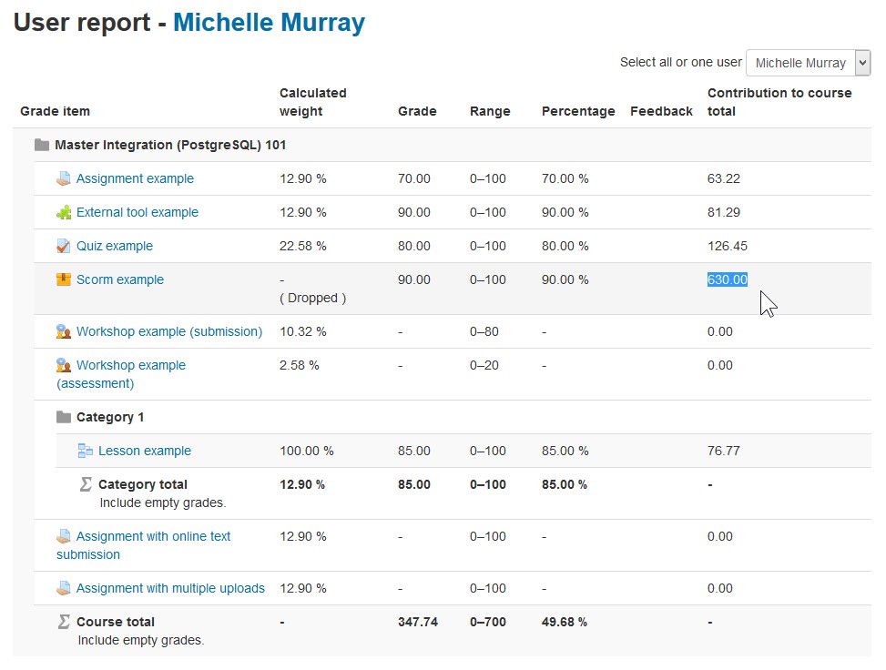Image resolution: width=886 pixels, height=670 pixels.
Task: Open the Quiz example link
Action: point(115,246)
